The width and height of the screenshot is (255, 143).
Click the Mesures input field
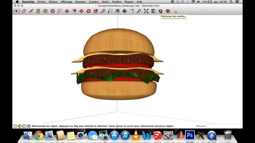click(224, 126)
